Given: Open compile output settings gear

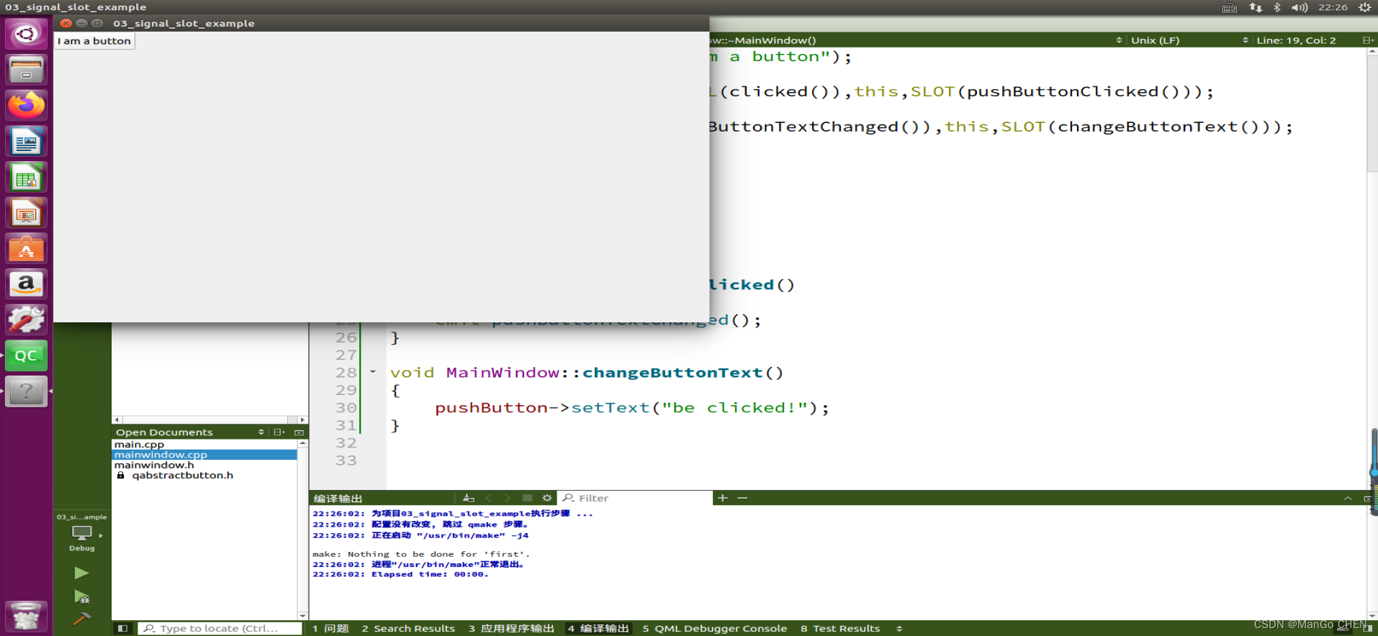Looking at the screenshot, I should point(547,498).
